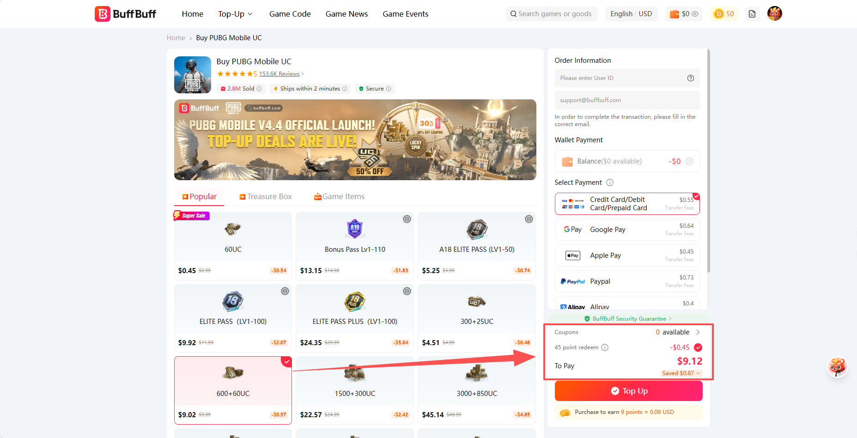
Task: Open the English USD language currency selector
Action: coord(631,14)
